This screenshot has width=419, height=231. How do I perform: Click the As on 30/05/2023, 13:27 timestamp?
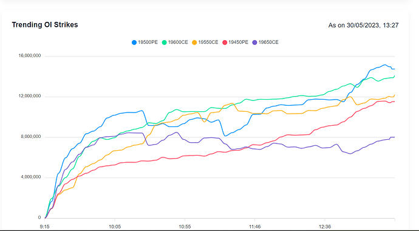[x=363, y=26]
